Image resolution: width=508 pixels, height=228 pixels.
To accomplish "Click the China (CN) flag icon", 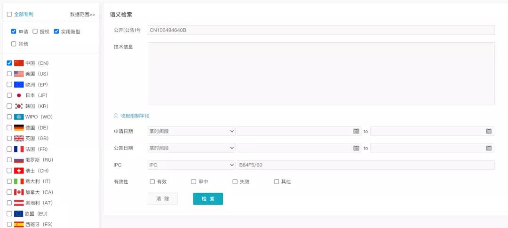I will (19, 63).
